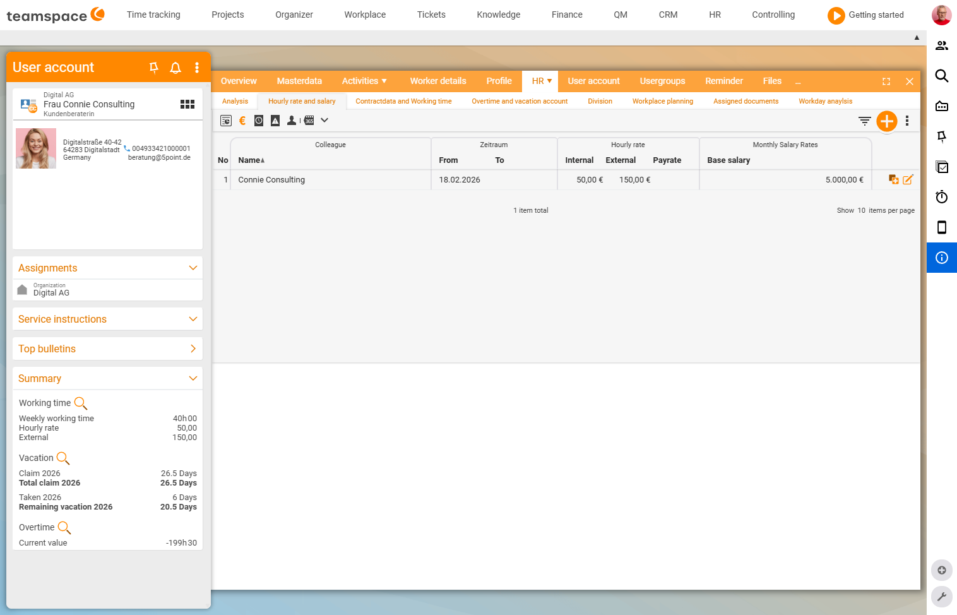Click phone number 004933421000001
This screenshot has width=957, height=615.
tap(161, 148)
